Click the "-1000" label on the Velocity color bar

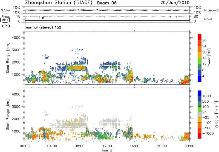pyautogui.click(x=208, y=133)
